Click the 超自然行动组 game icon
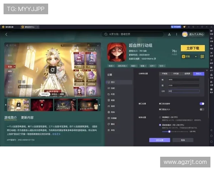This screenshot has width=214, height=171. click(117, 52)
